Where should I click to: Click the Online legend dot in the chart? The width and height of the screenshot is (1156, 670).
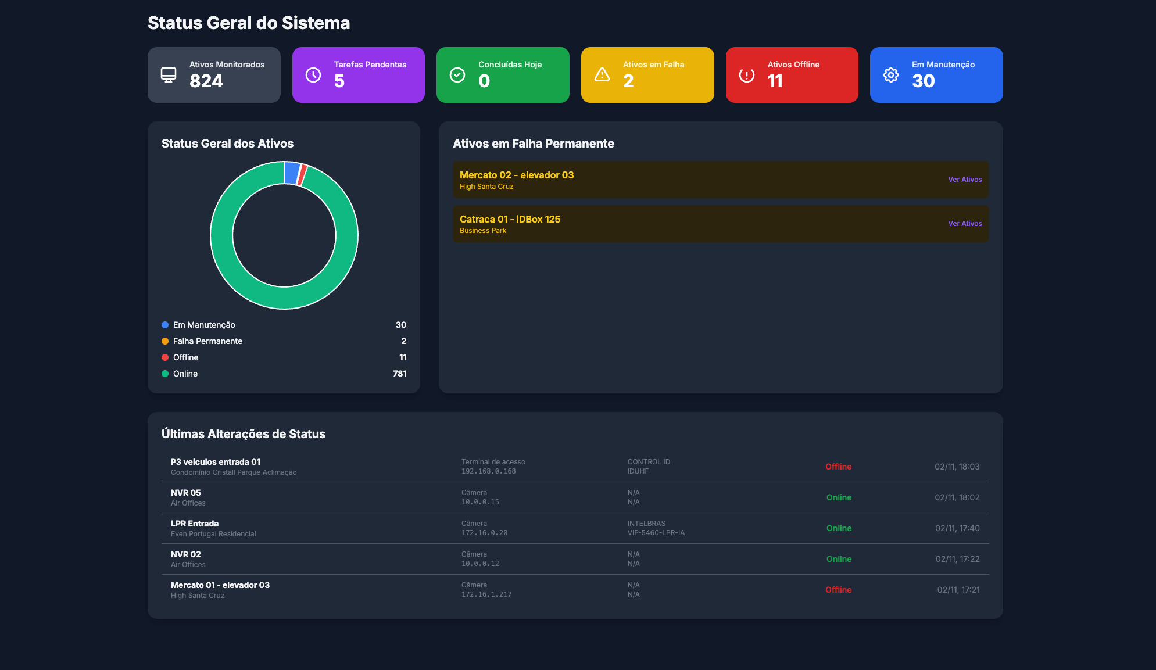164,374
